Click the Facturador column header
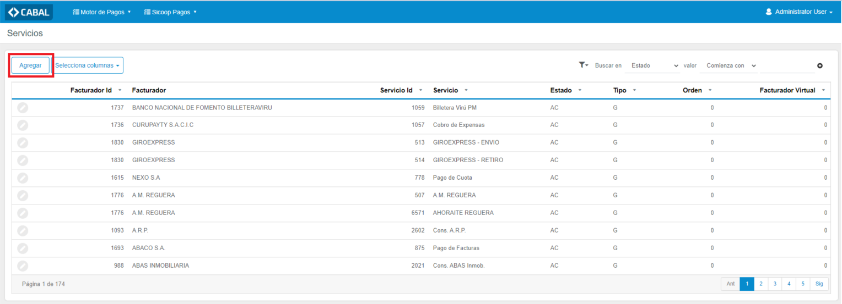The width and height of the screenshot is (842, 304). pyautogui.click(x=149, y=90)
